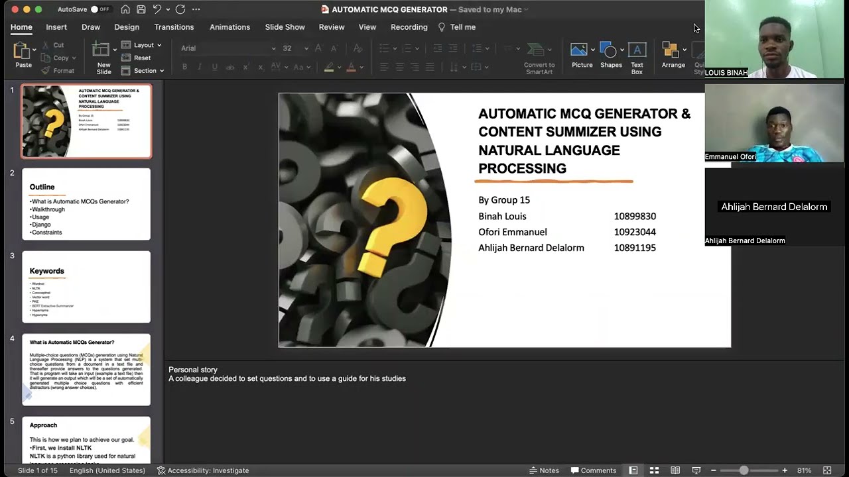Increase the list indent level

coord(453,48)
